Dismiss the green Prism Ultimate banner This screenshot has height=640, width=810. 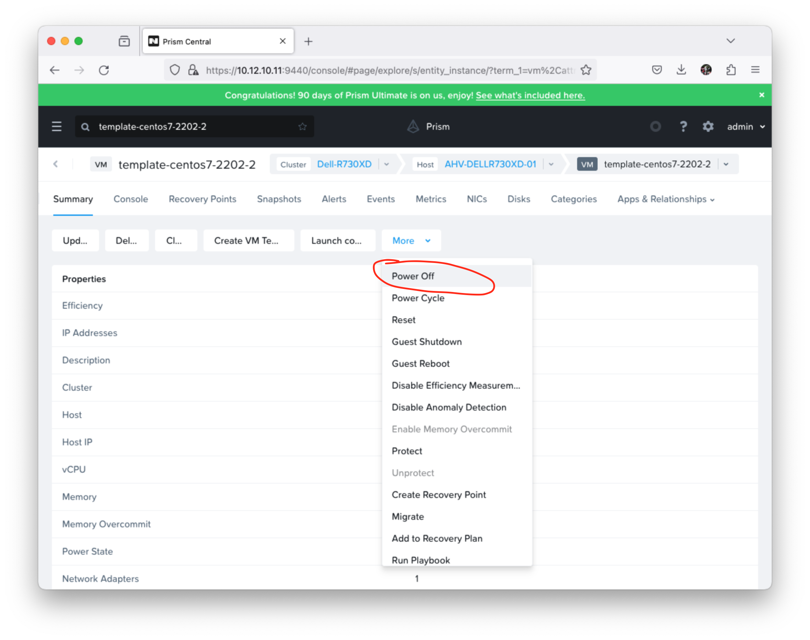762,95
